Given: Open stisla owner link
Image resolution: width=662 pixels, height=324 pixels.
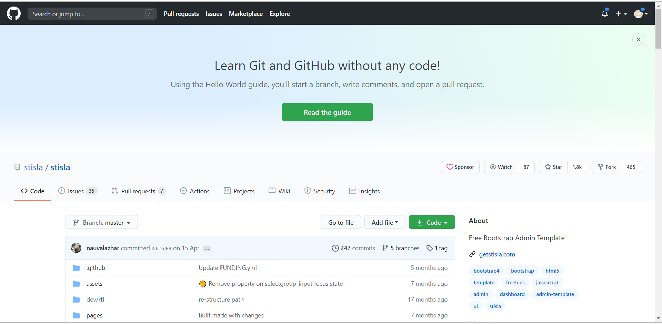Looking at the screenshot, I should 33,167.
